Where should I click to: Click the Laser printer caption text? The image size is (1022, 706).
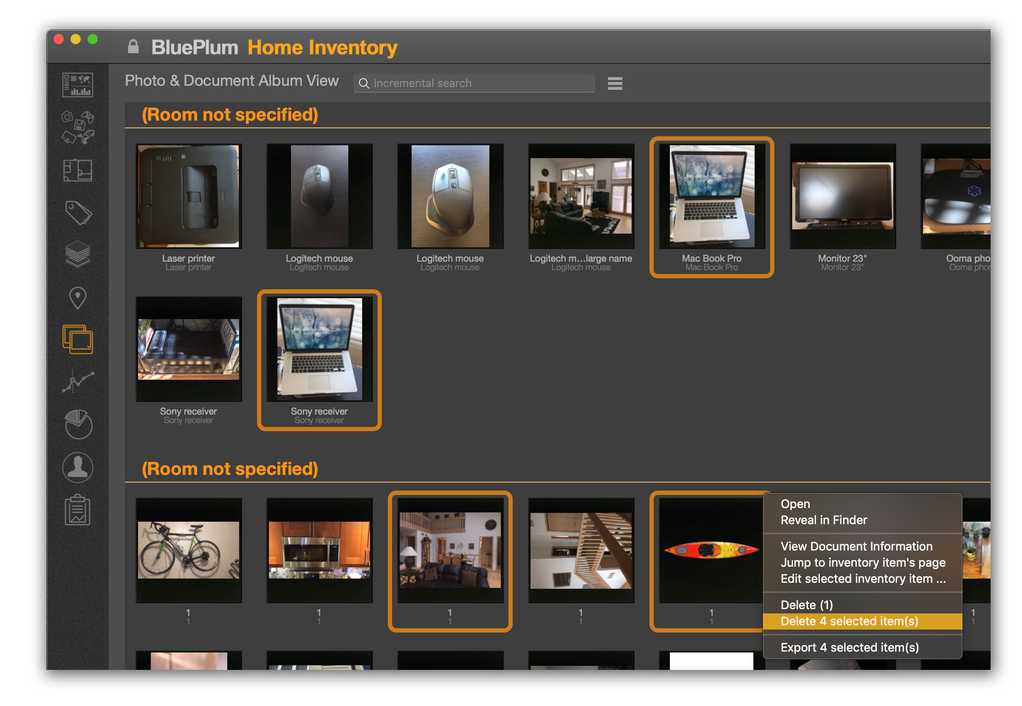coord(189,258)
